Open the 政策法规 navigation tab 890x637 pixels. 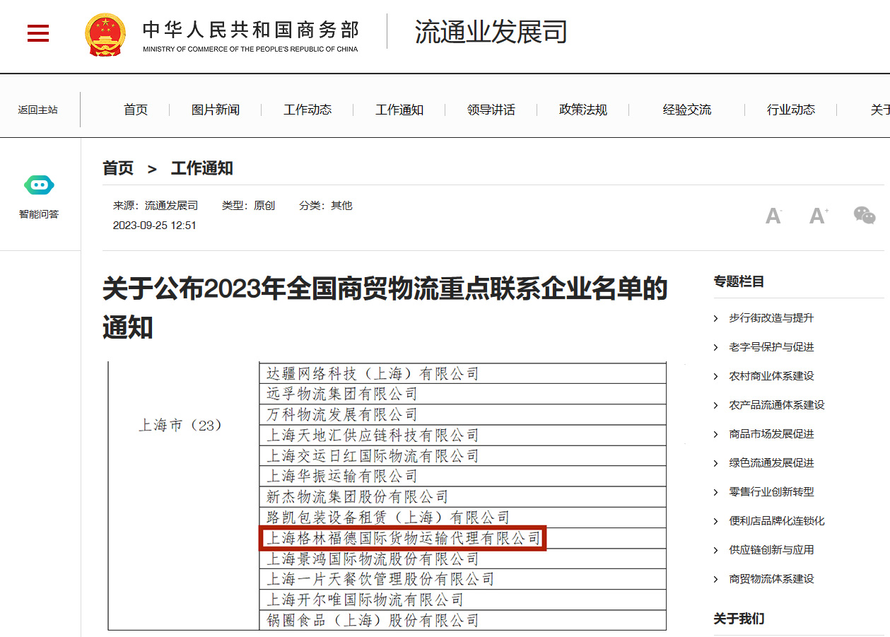[x=583, y=110]
